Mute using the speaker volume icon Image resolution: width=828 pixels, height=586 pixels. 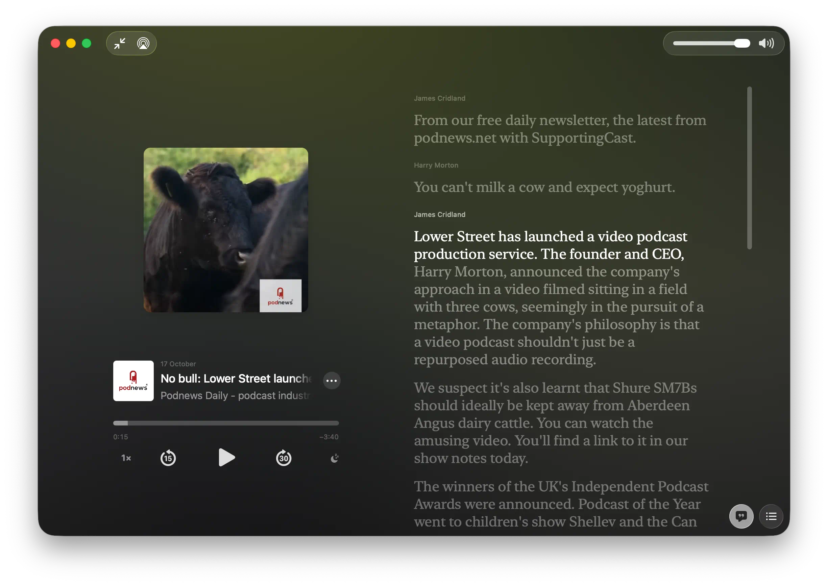point(766,43)
